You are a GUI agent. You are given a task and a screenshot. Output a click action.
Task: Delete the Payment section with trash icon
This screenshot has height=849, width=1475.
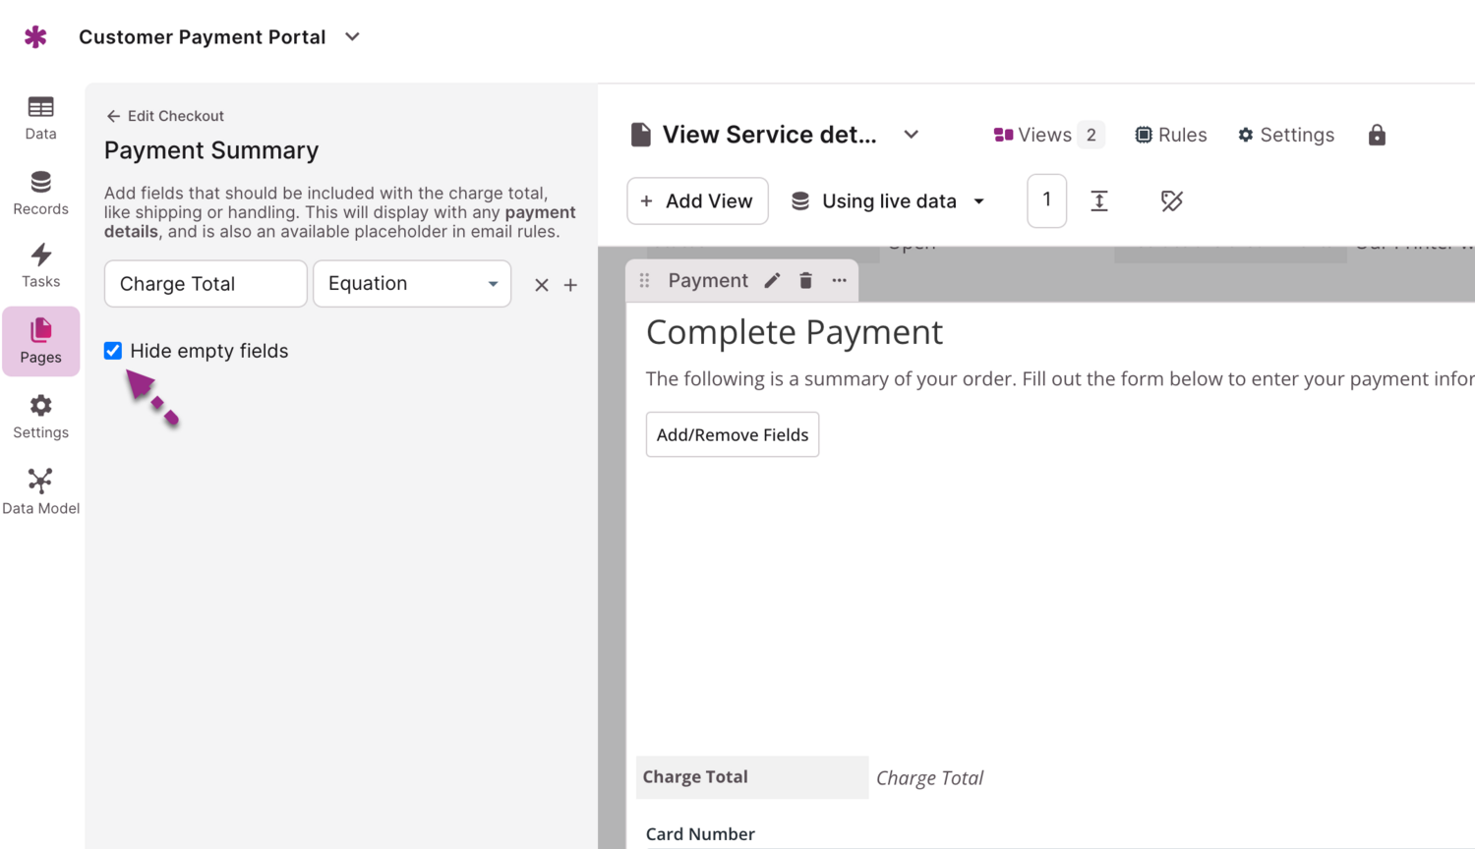(805, 280)
